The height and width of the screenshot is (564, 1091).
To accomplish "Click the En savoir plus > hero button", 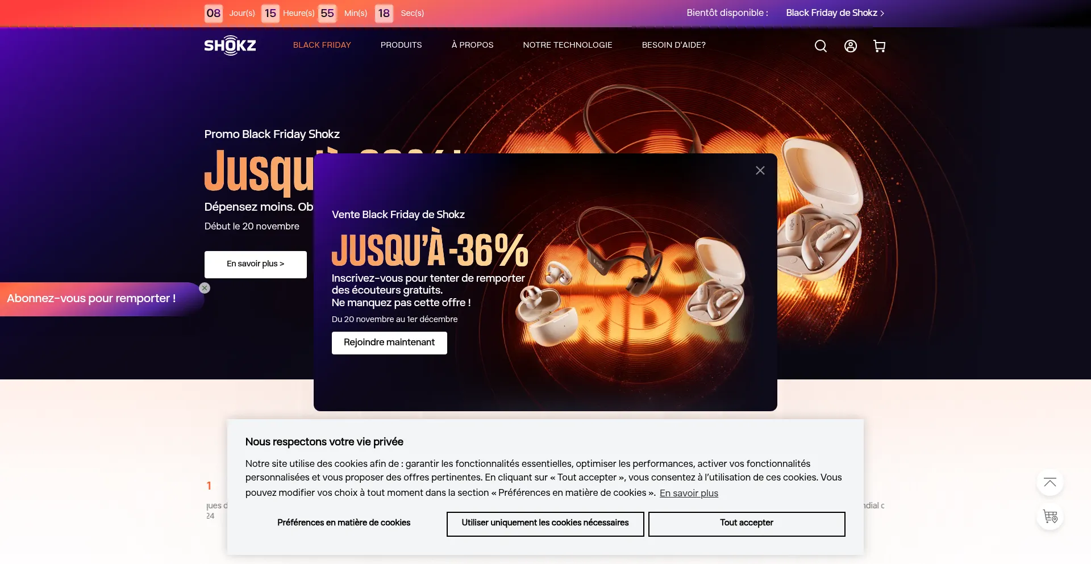I will point(256,264).
